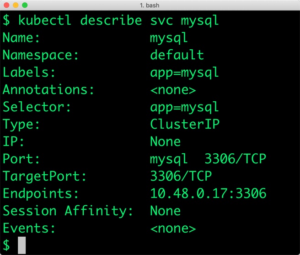The width and height of the screenshot is (300, 255).
Task: Click the default namespace value
Action: point(177,55)
